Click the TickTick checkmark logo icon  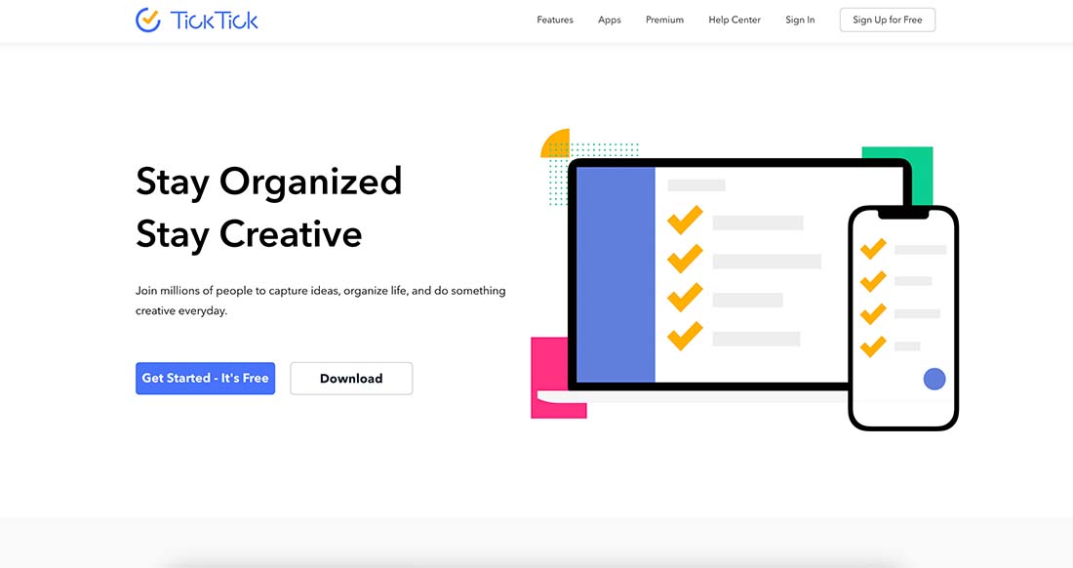148,20
